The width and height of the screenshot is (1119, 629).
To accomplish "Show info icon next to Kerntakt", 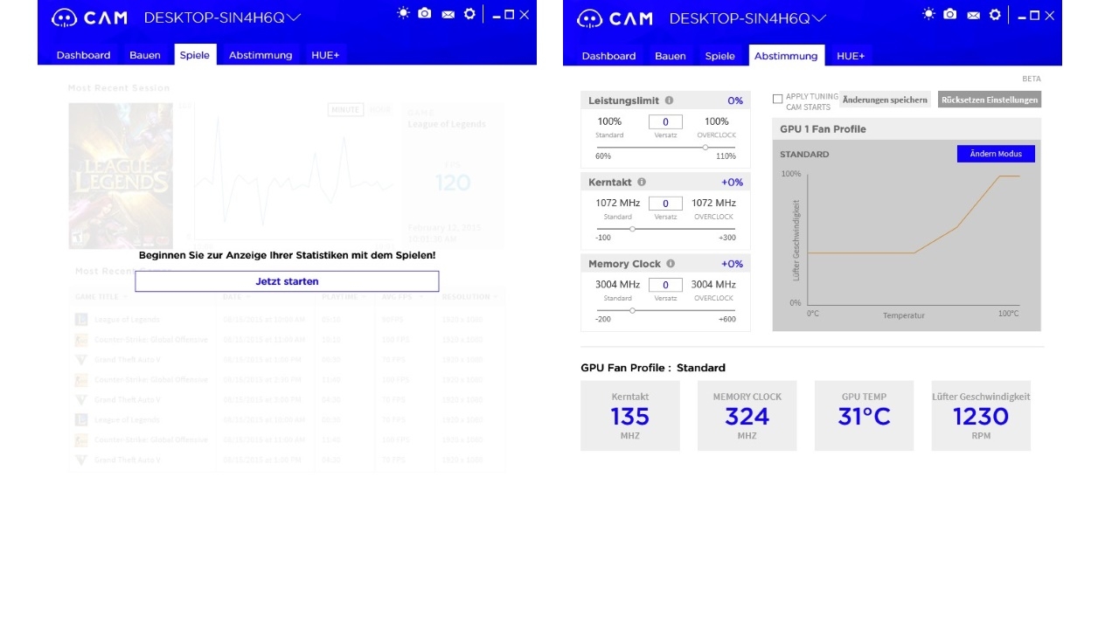I will 642,183.
